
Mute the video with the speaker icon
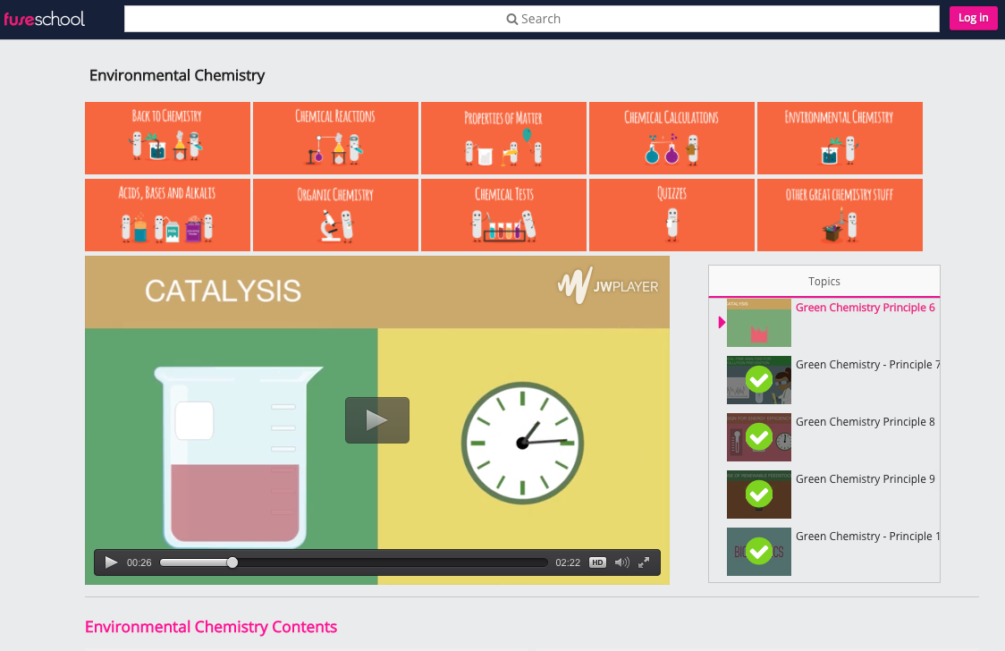(621, 562)
